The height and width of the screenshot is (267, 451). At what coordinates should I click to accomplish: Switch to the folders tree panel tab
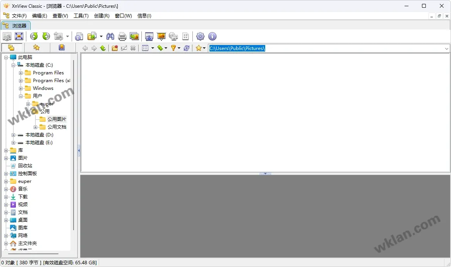tap(12, 48)
